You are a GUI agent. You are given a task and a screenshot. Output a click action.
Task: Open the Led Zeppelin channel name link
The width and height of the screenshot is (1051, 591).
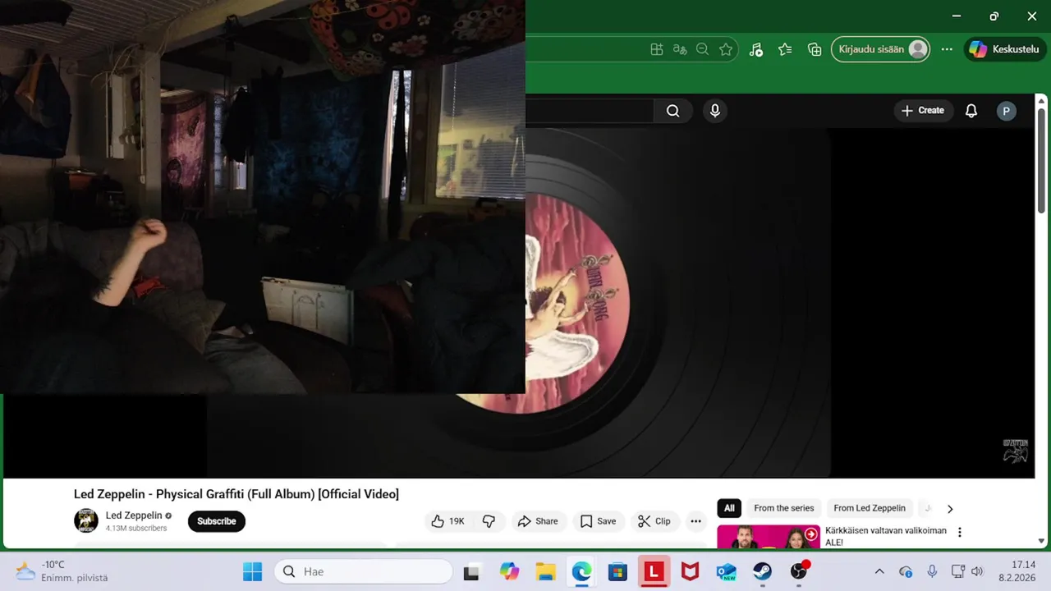pos(134,515)
